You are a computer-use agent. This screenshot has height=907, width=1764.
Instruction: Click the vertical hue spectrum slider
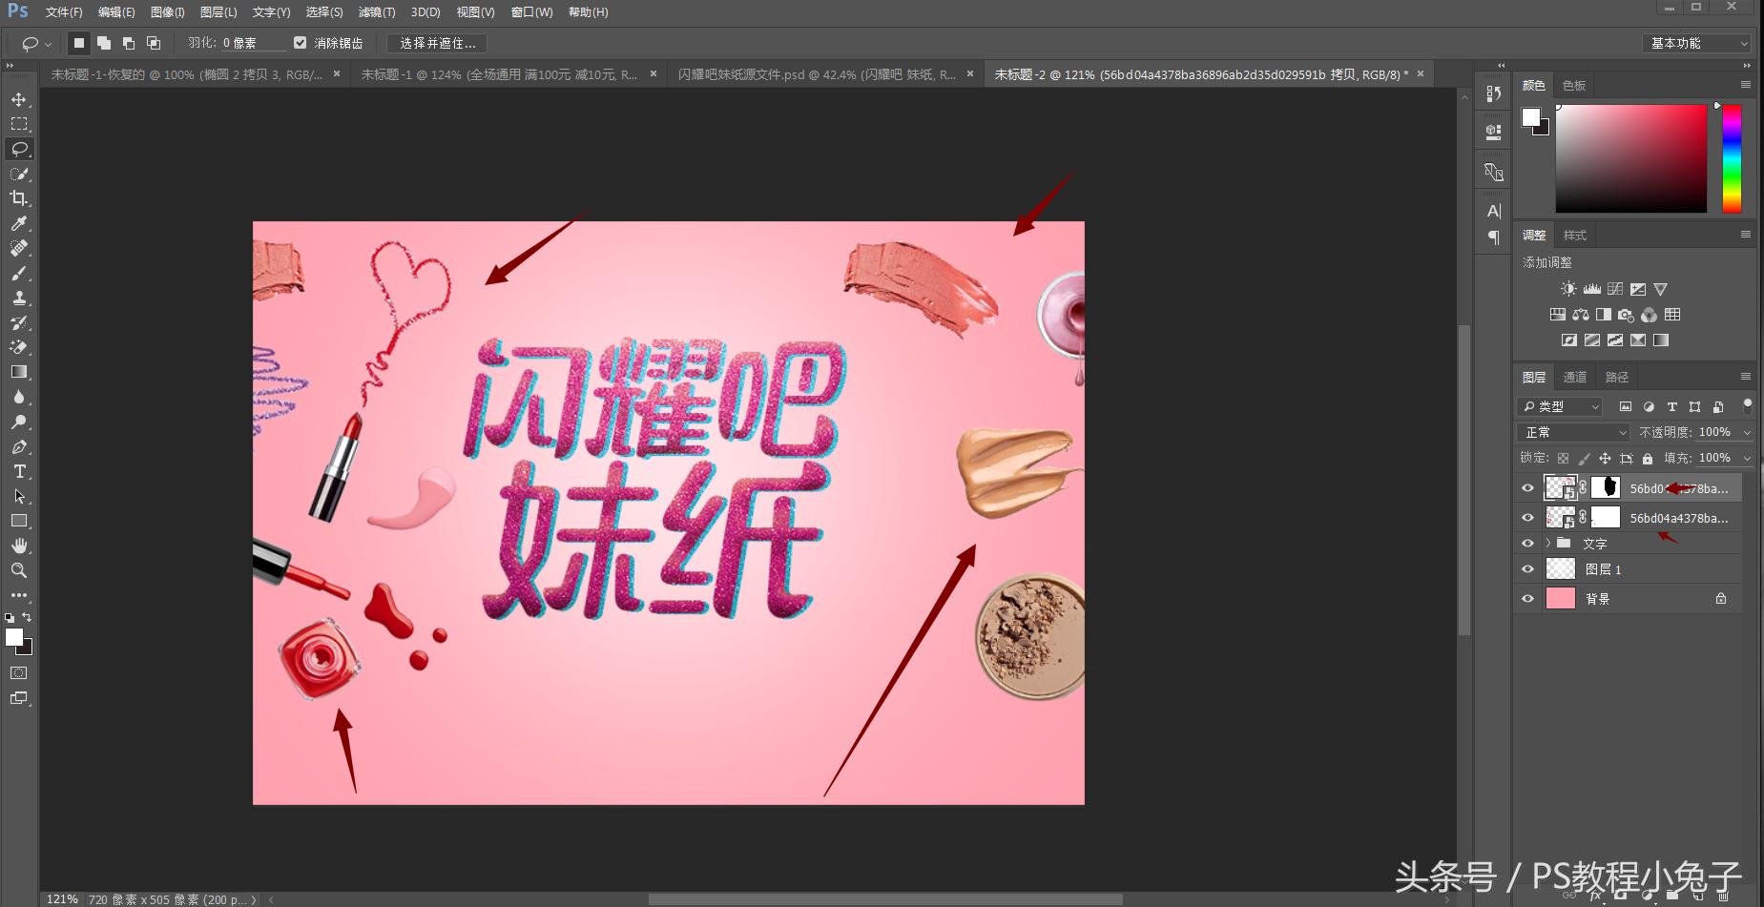pos(1732,157)
